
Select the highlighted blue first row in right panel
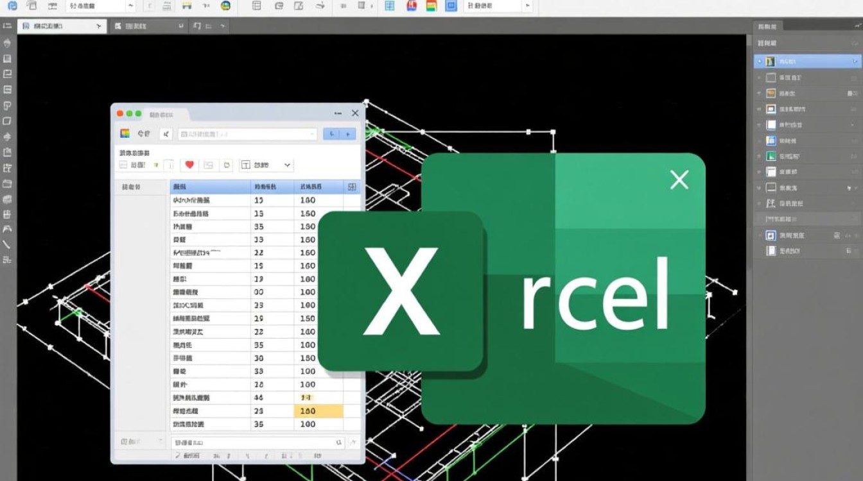click(x=807, y=62)
